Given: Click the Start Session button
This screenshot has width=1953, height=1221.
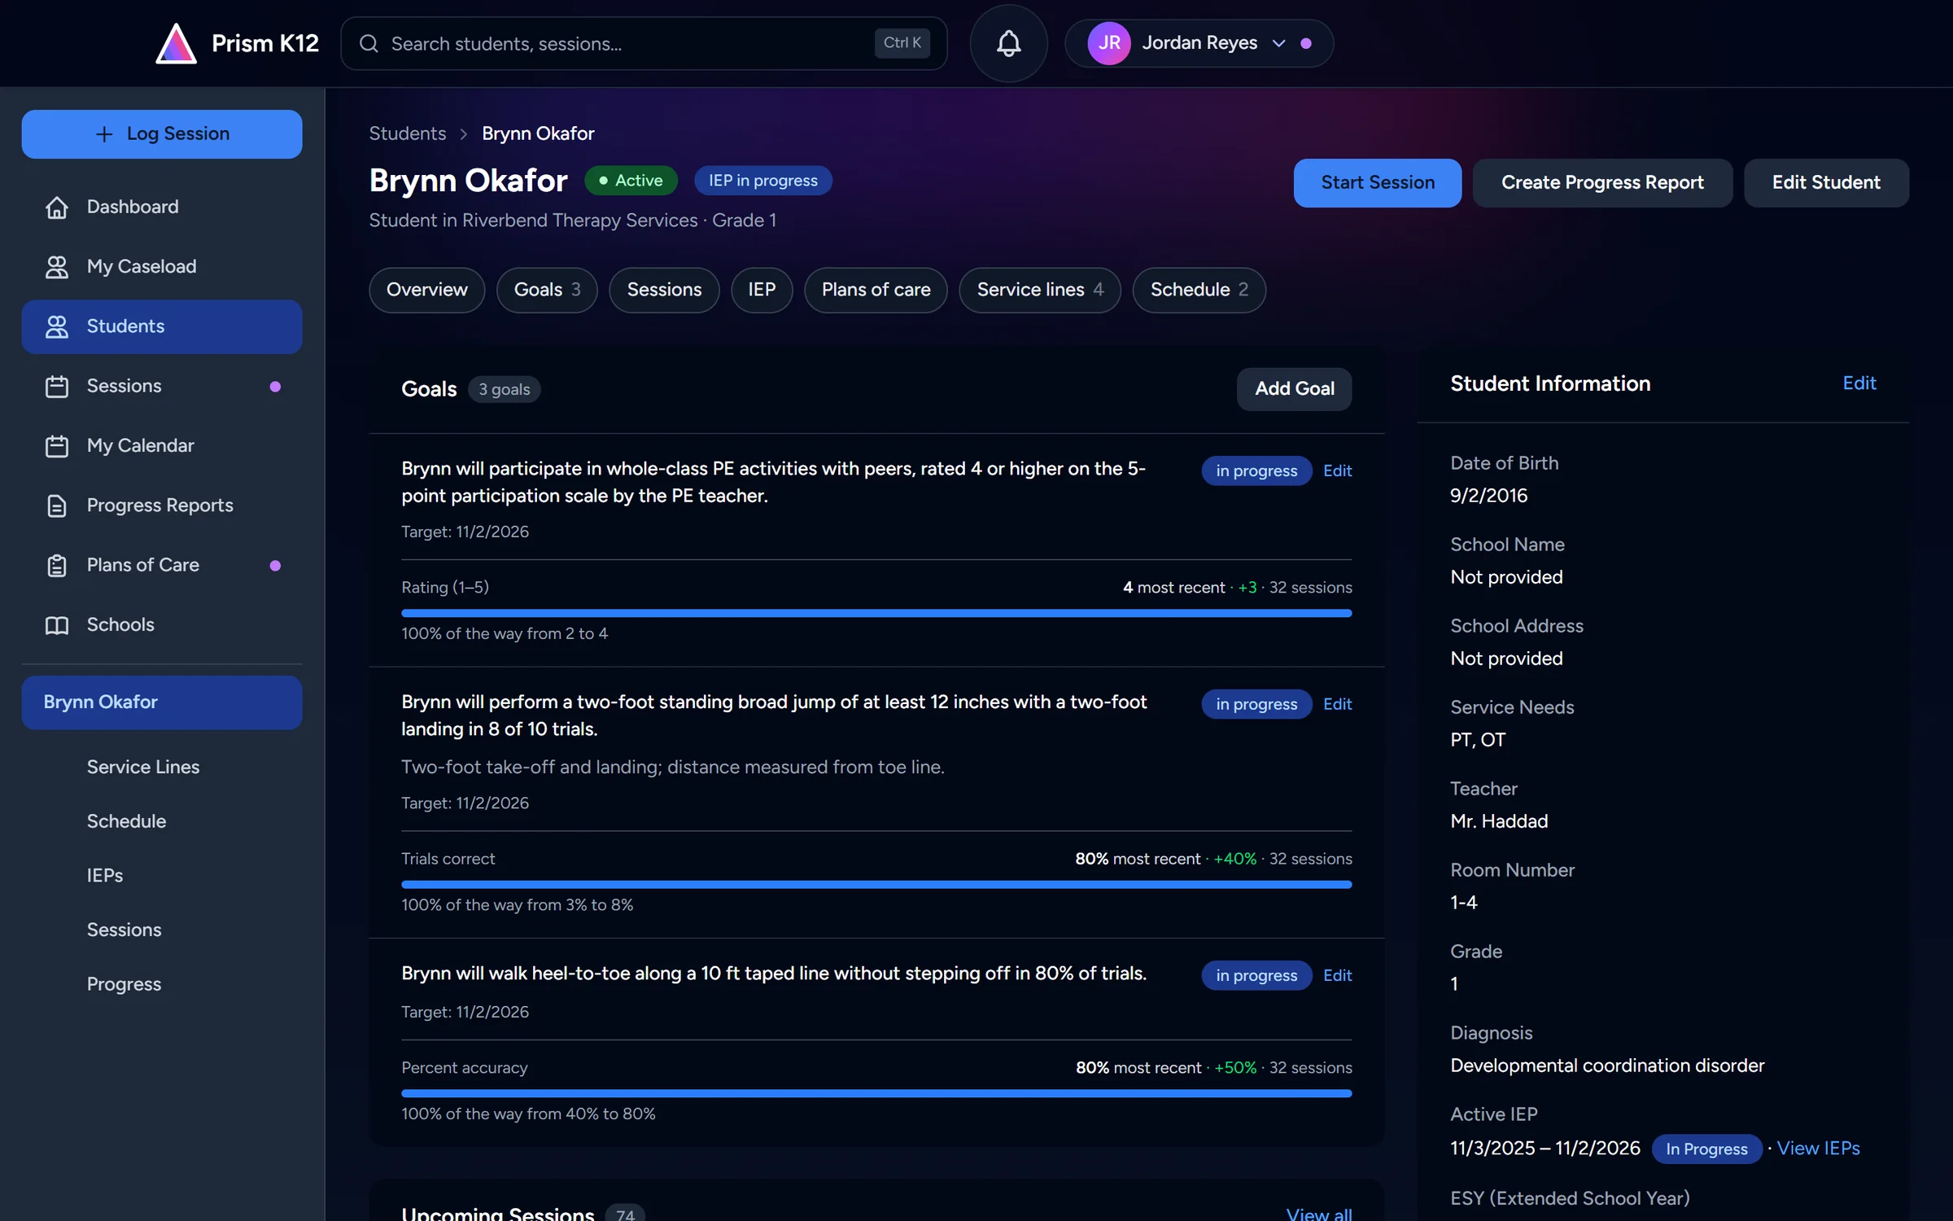Looking at the screenshot, I should pyautogui.click(x=1377, y=182).
